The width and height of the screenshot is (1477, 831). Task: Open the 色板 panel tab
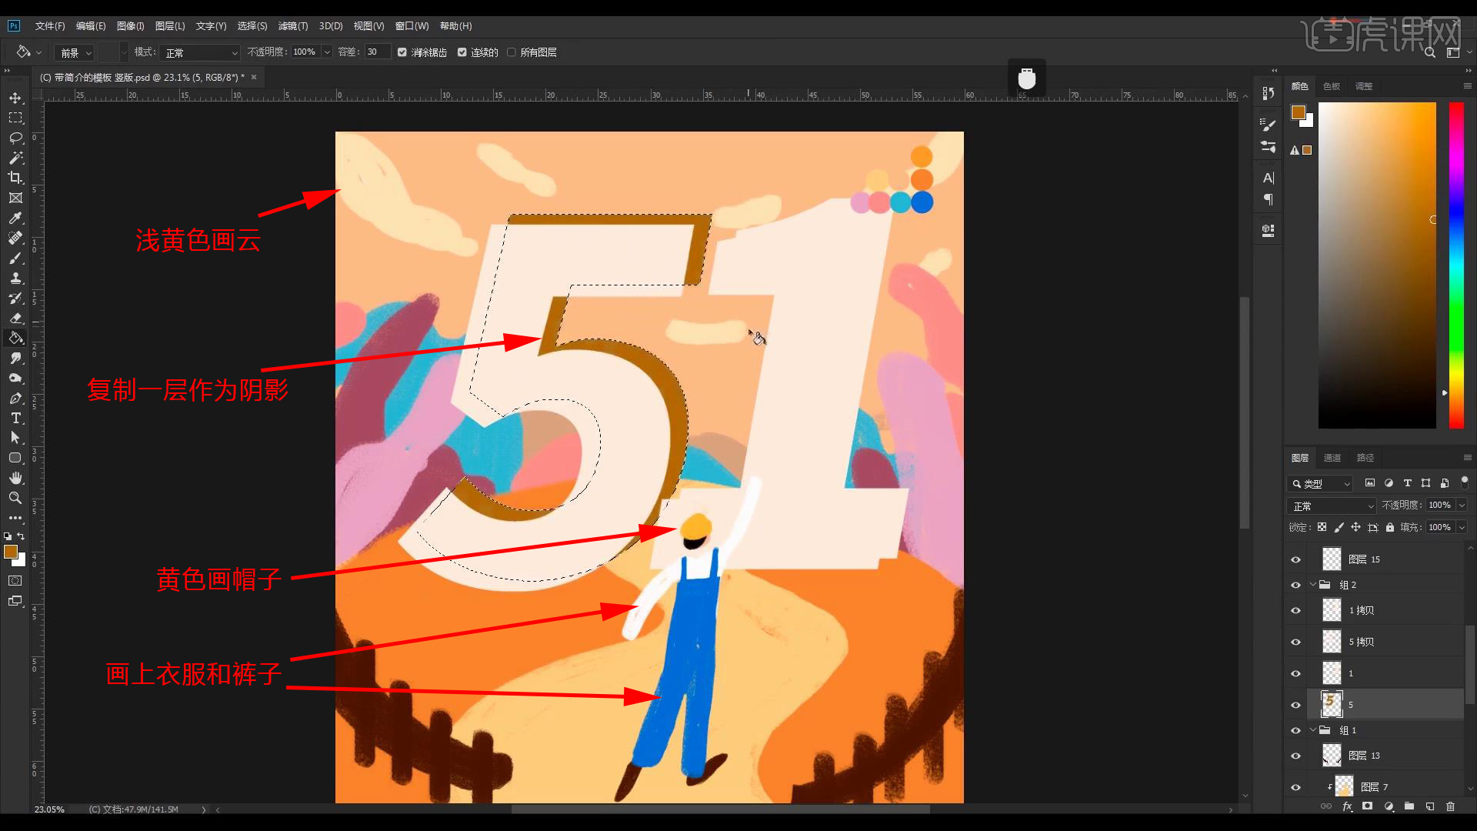tap(1332, 86)
